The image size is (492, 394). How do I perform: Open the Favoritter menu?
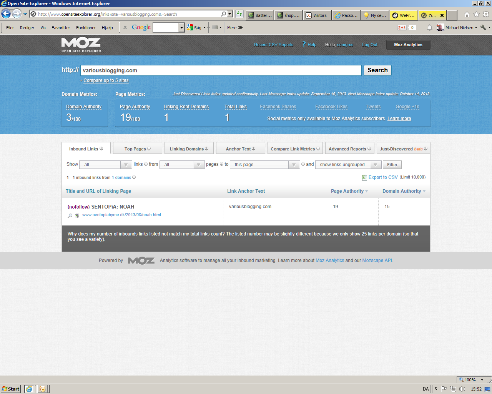[61, 28]
